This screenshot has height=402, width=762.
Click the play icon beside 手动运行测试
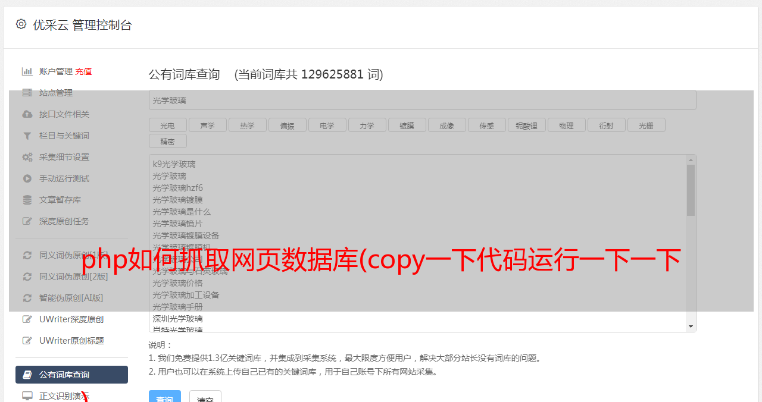tap(27, 178)
